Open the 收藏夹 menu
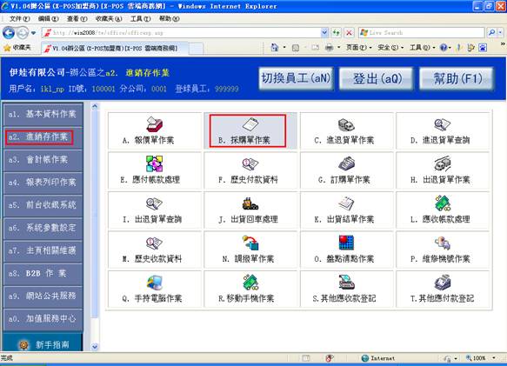The width and height of the screenshot is (507, 366). [x=109, y=19]
